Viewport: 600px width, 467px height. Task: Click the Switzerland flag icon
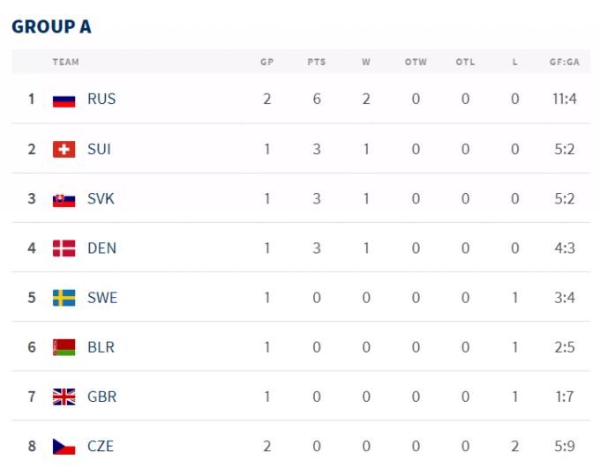[x=64, y=149]
